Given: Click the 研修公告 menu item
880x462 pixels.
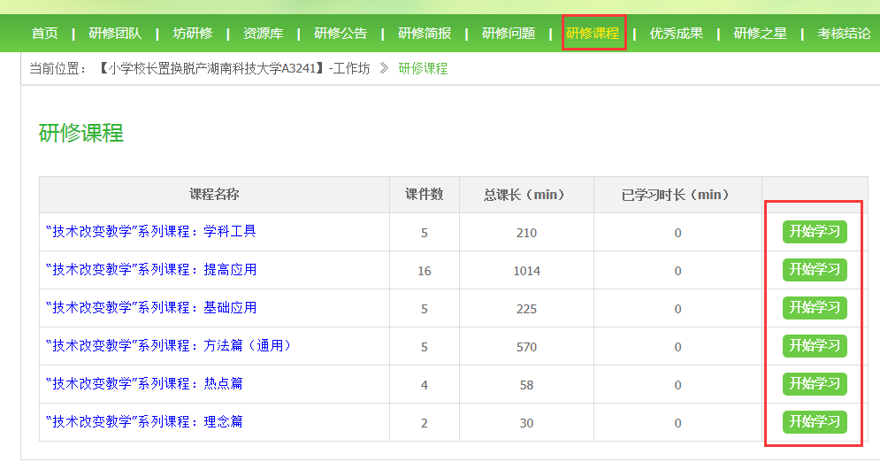Looking at the screenshot, I should [x=341, y=34].
